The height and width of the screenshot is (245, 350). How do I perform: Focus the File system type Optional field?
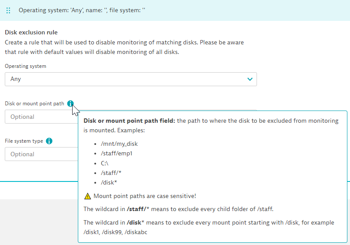39,154
